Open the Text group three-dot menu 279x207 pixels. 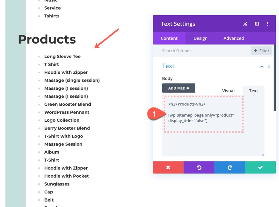coord(269,66)
